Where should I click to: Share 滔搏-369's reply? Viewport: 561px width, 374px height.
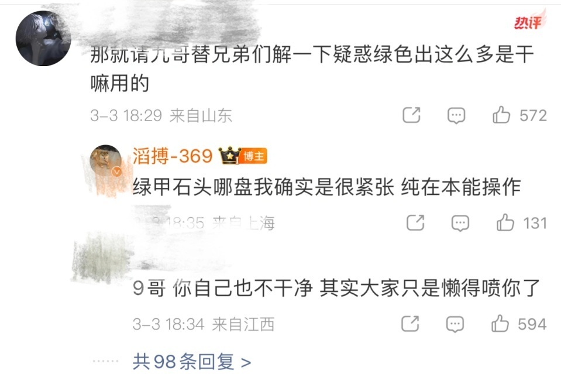click(x=415, y=222)
